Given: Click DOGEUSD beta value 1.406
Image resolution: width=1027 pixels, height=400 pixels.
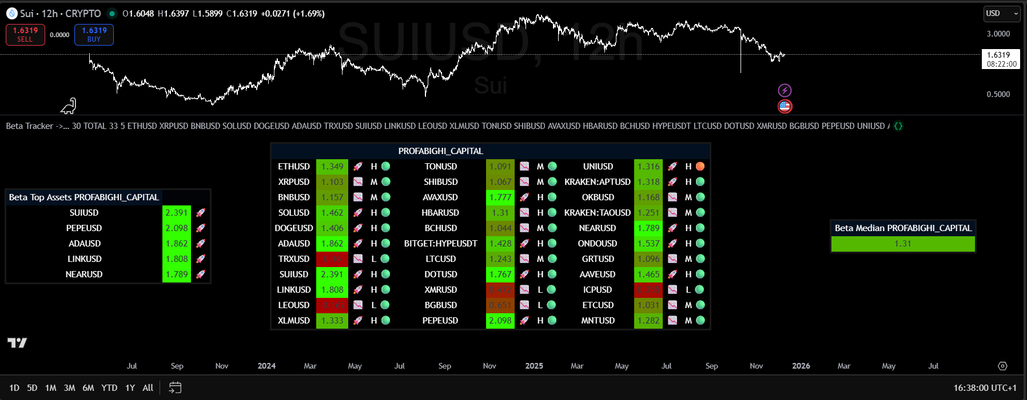Looking at the screenshot, I should [x=332, y=228].
